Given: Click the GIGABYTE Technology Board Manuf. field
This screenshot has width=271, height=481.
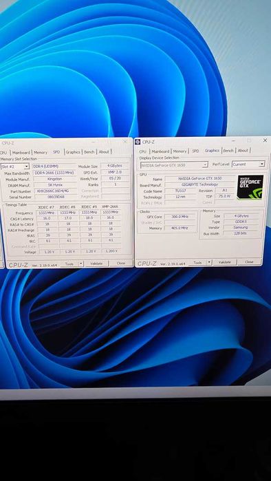Looking at the screenshot, I should (200, 184).
